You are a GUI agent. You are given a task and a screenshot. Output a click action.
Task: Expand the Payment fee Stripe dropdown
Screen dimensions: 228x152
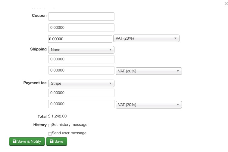click(81, 83)
